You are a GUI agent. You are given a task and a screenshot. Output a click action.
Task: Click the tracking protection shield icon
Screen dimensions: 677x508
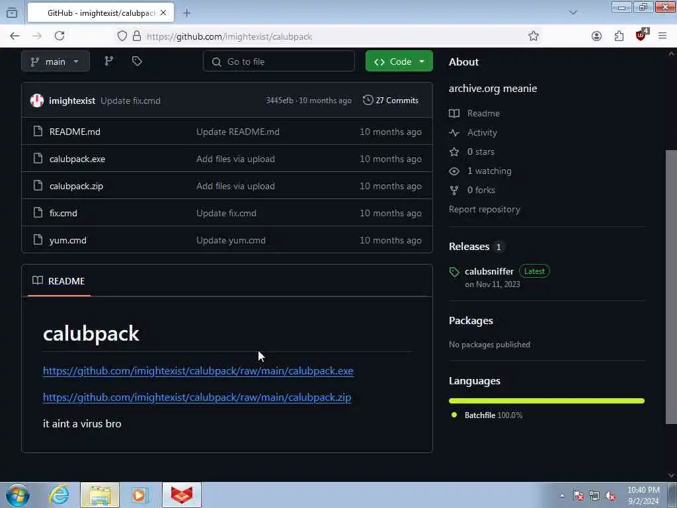[x=122, y=36]
